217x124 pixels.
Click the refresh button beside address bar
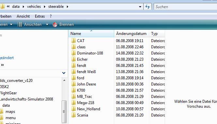point(147,7)
